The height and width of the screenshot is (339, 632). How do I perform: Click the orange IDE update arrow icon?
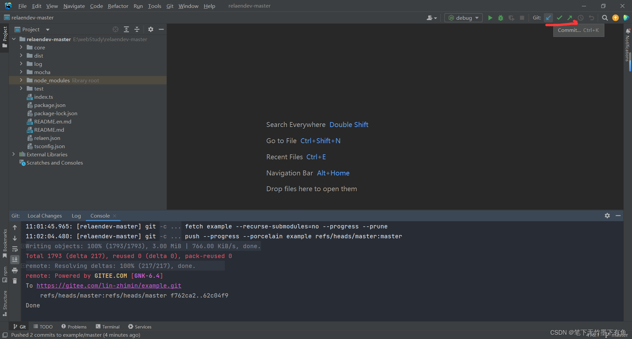[x=616, y=18]
